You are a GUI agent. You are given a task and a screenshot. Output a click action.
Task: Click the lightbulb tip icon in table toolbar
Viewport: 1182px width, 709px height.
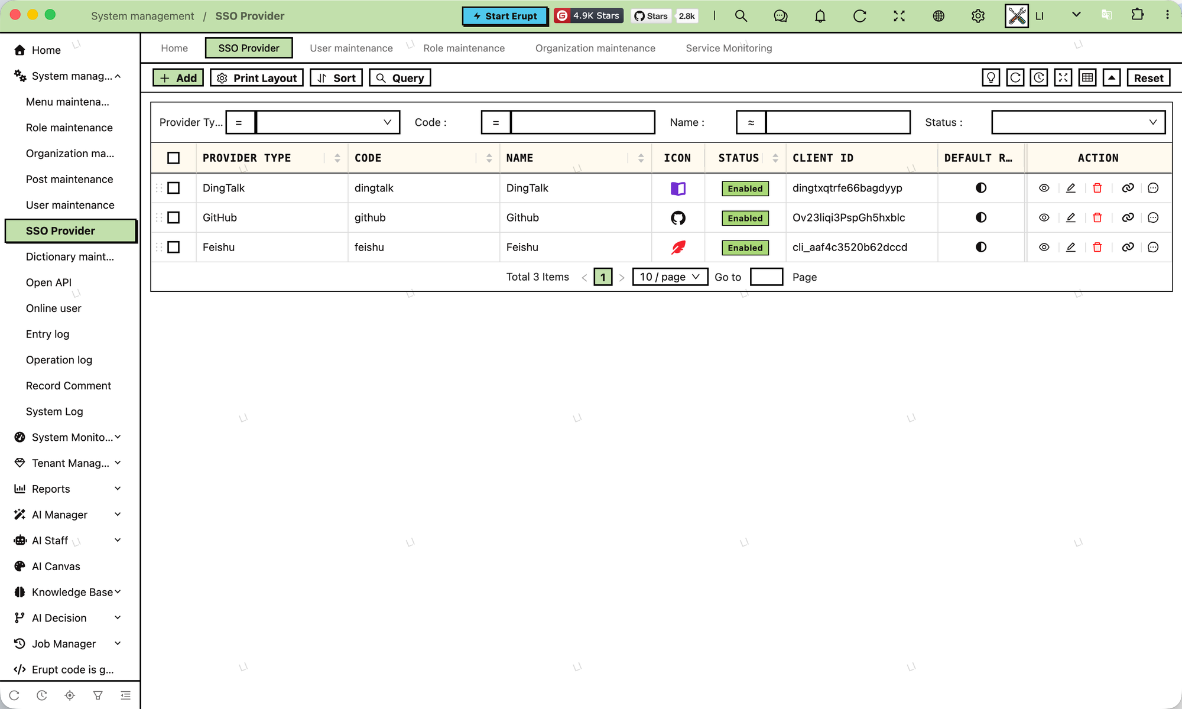pos(991,78)
